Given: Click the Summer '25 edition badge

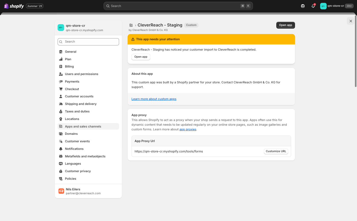Looking at the screenshot, I should pos(35,6).
